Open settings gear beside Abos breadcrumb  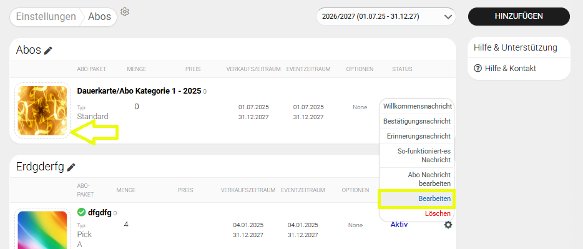125,12
